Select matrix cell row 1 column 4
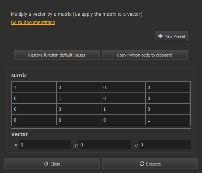 point(167,87)
